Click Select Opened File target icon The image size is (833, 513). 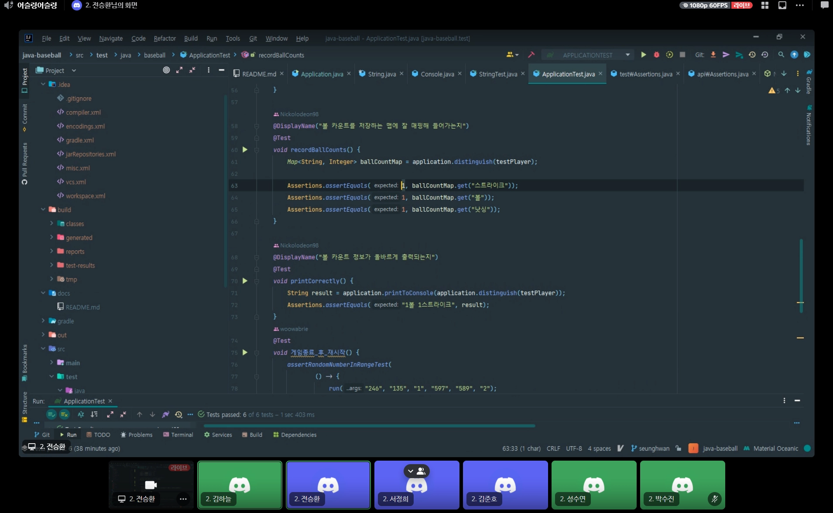[166, 70]
